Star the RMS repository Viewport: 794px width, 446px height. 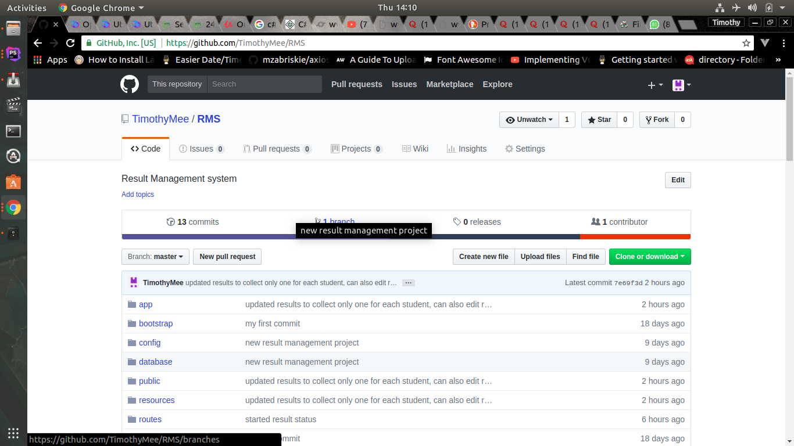point(599,120)
